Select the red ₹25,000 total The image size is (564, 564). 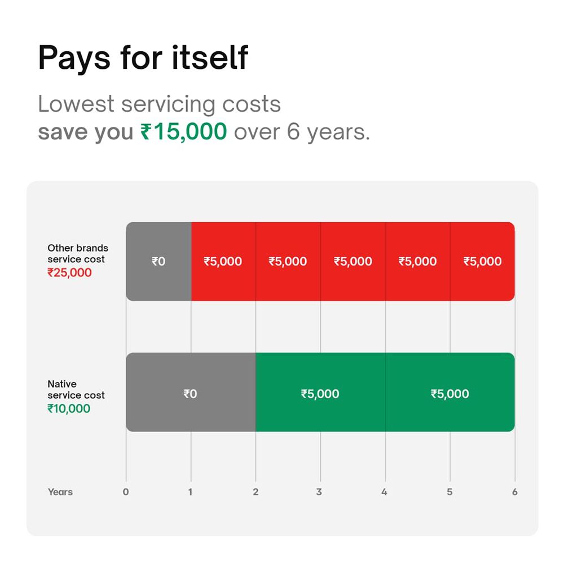[69, 273]
